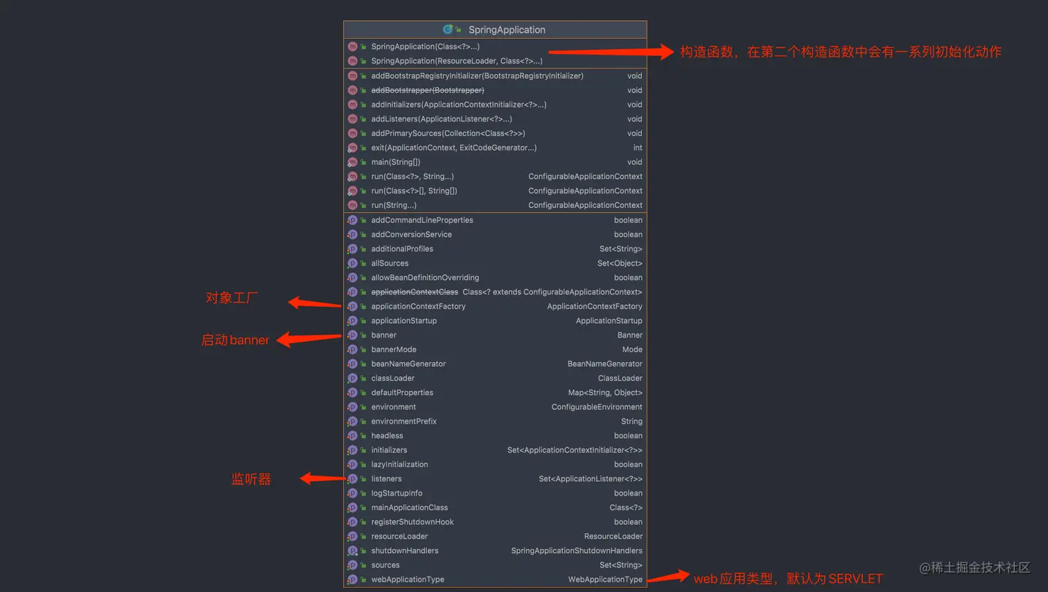Screen dimensions: 1048x592
Task: Click the property icon beside allSources
Action: coord(352,263)
